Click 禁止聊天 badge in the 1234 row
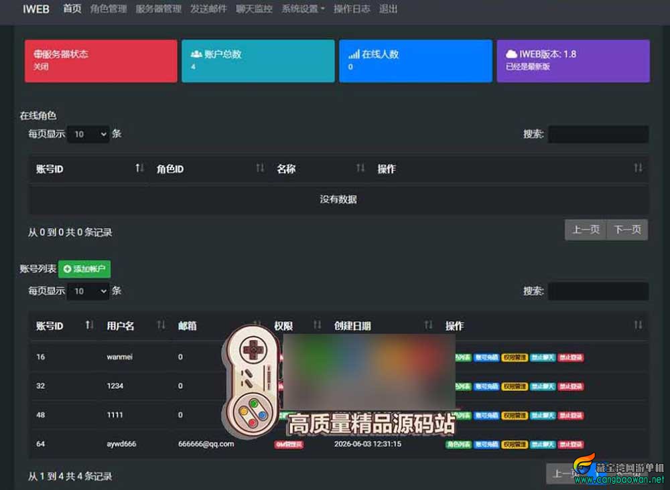 543,387
